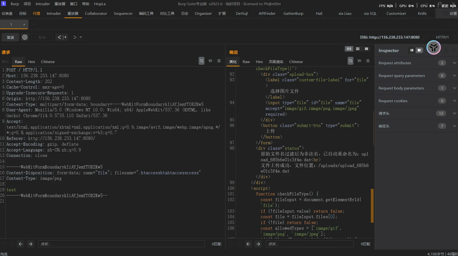Open the 帮助 help menu
This screenshot has width=458, height=256.
(85, 4)
